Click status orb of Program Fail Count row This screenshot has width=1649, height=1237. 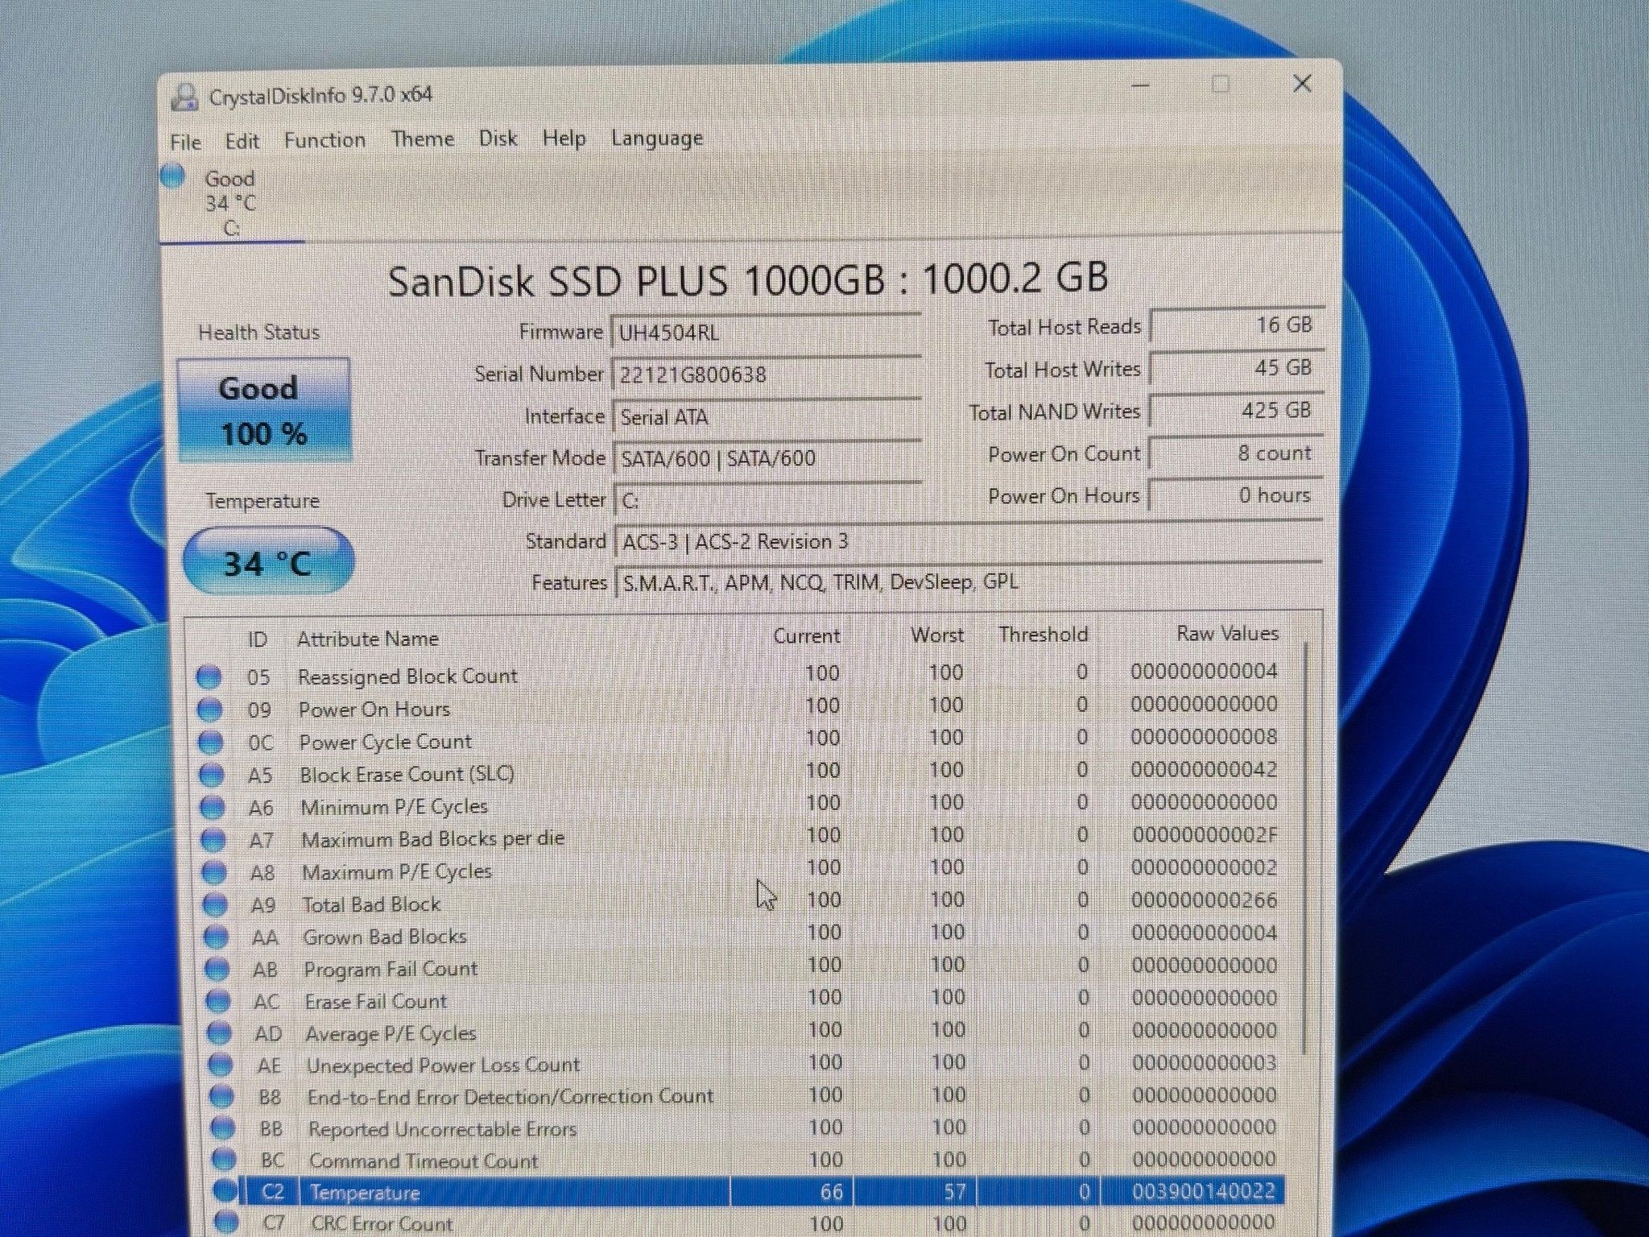pos(217,970)
